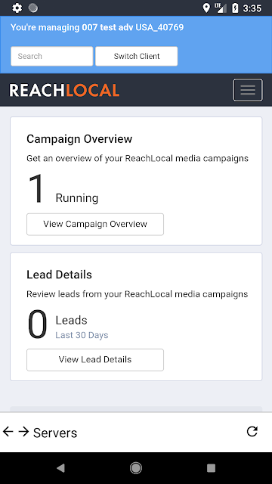Click View Lead Details button
Image resolution: width=272 pixels, height=484 pixels.
[95, 360]
